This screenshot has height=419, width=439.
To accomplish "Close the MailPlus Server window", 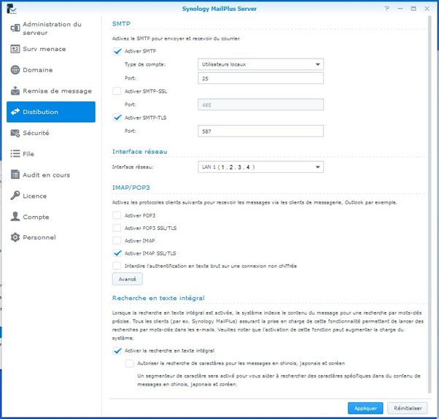I will click(427, 9).
